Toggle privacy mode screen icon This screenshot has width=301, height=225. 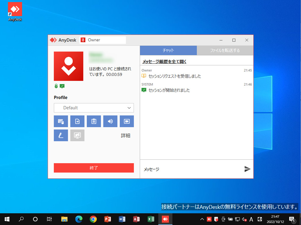(x=77, y=135)
